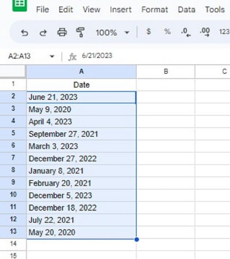
Task: Click the cell containing September 27, 2021
Action: [81, 134]
